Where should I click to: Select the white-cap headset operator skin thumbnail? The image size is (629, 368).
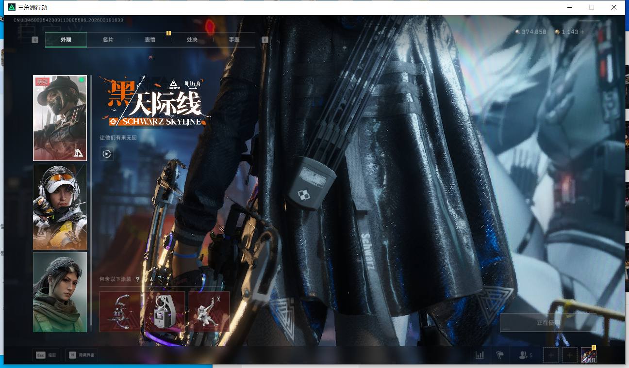(x=60, y=207)
